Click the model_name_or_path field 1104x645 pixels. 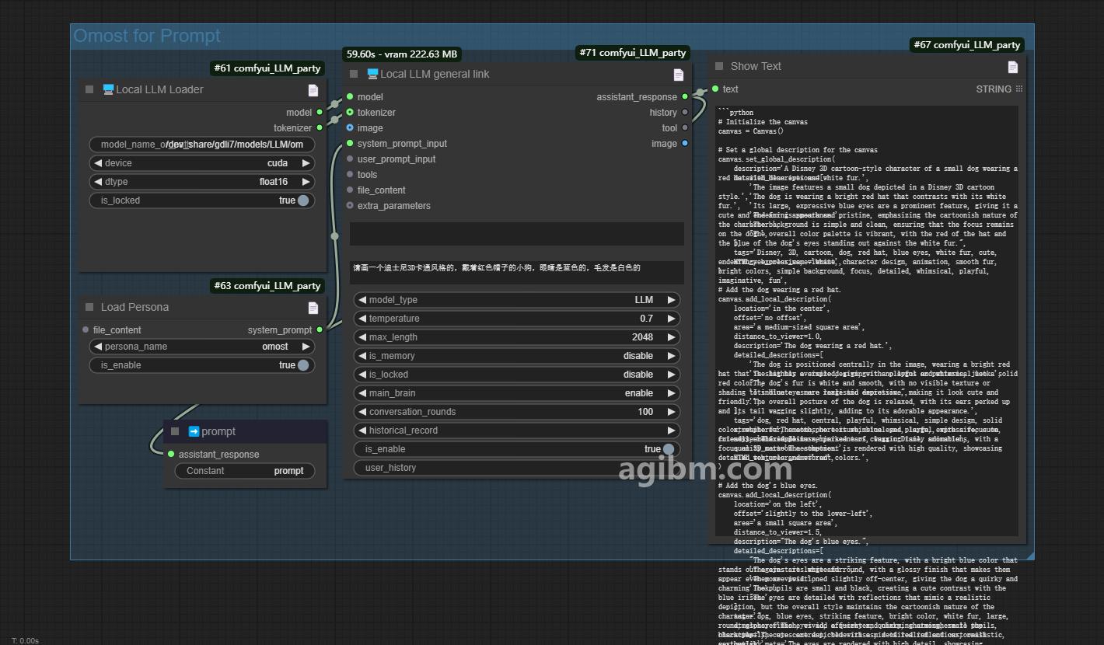pos(202,145)
